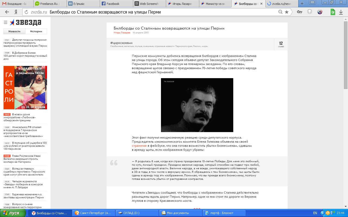Click the orange tray icon near clock
Viewport: 348px width, 217px height.
[328, 213]
